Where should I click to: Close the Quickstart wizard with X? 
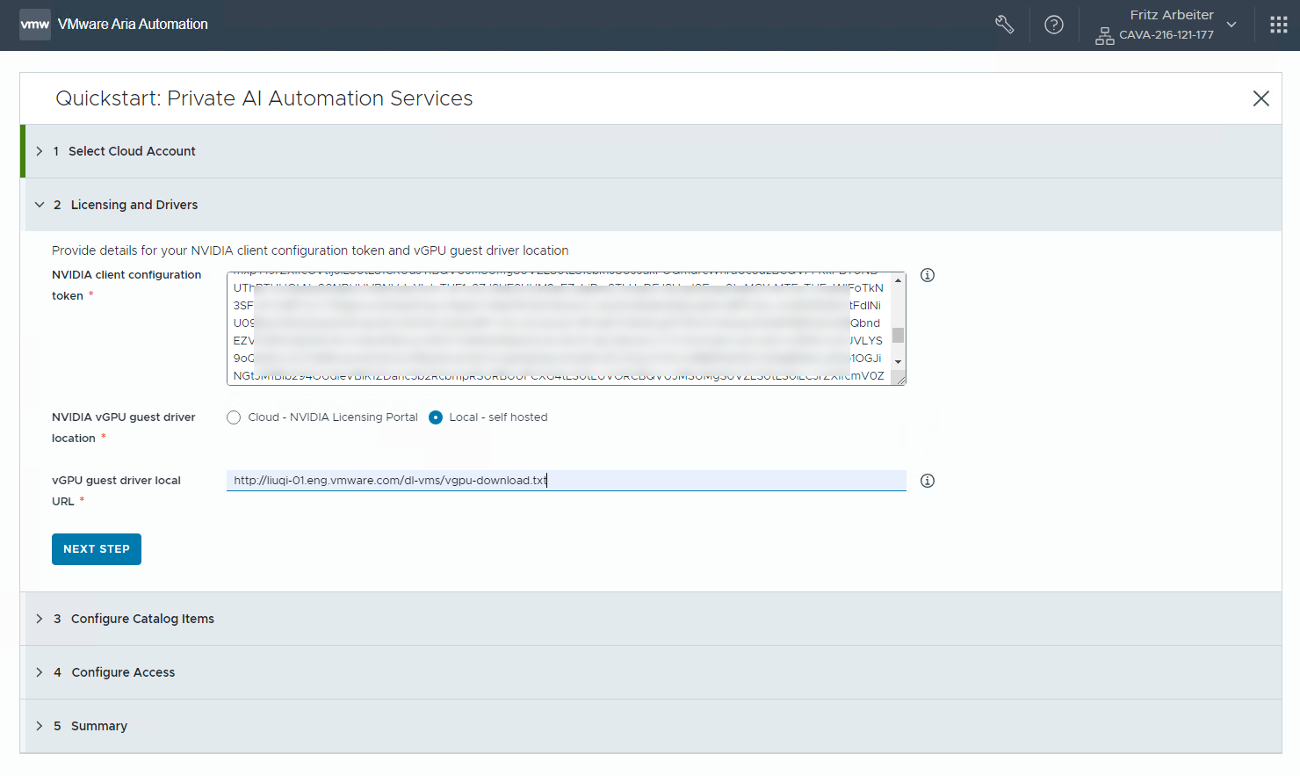click(x=1260, y=98)
